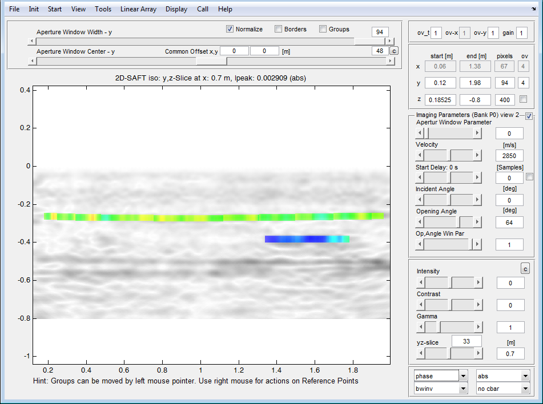Click the yz-slice index field showing 33

point(466,341)
